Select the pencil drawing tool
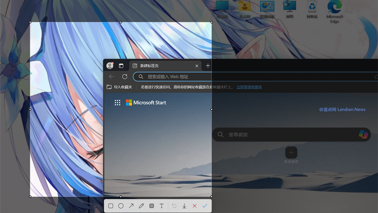The height and width of the screenshot is (213, 378). 141,206
